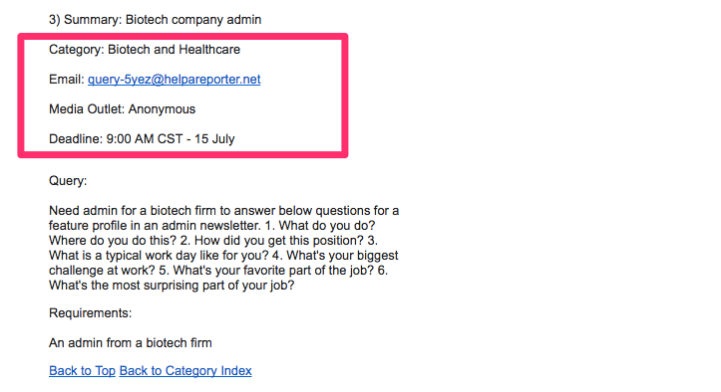Viewport: 721px width, 392px height.
Task: Click the Email: label before the address
Action: 67,80
